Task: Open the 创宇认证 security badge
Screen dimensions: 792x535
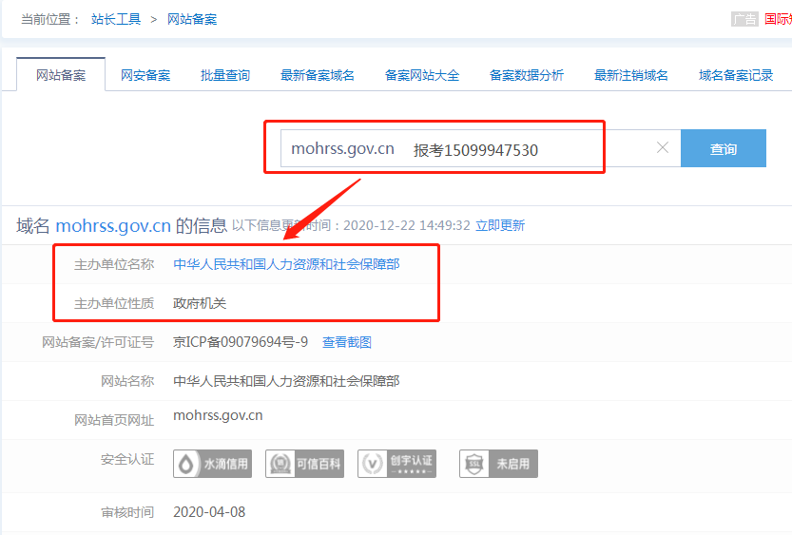Action: (x=397, y=464)
